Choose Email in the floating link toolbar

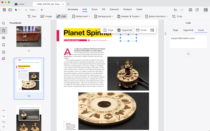(141, 30)
